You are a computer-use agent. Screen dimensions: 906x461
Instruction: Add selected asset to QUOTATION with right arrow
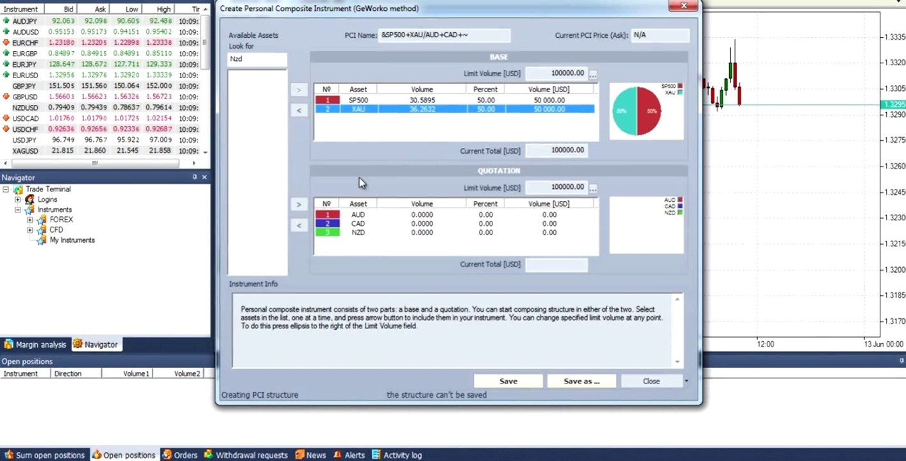298,204
